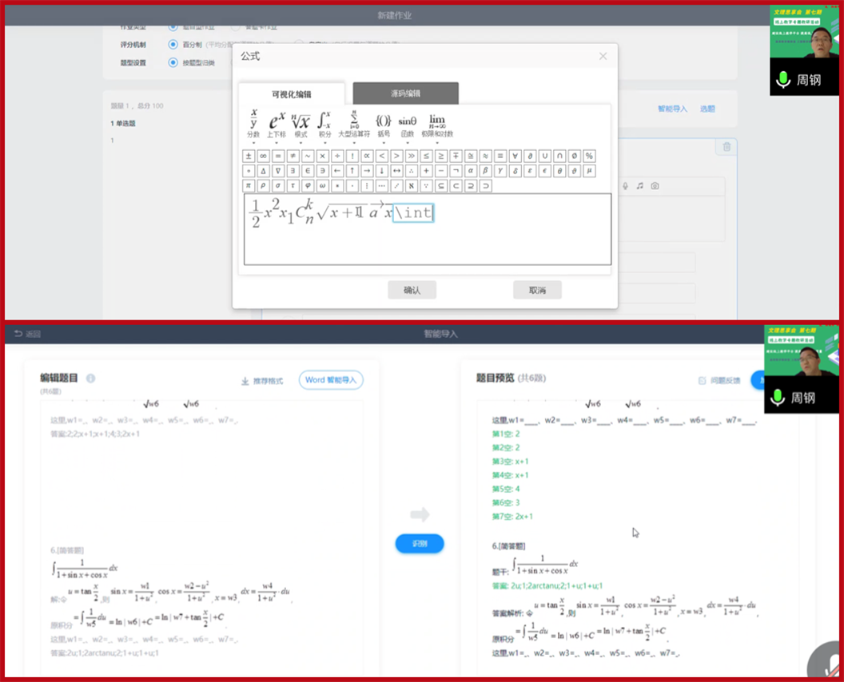The height and width of the screenshot is (682, 844).
Task: Select the 百分制 scoring radio button
Action: (x=173, y=45)
